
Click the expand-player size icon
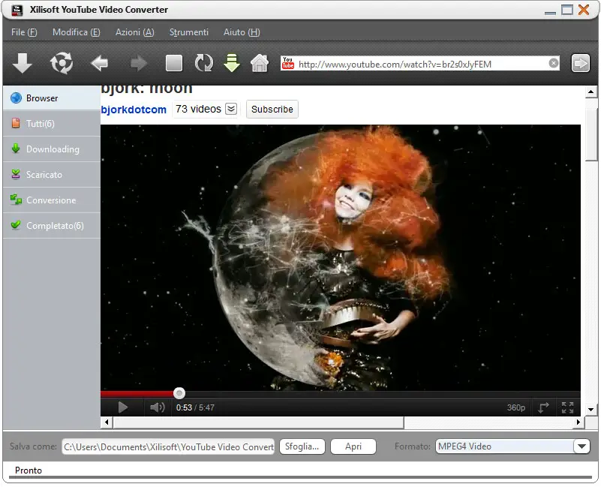coord(543,407)
